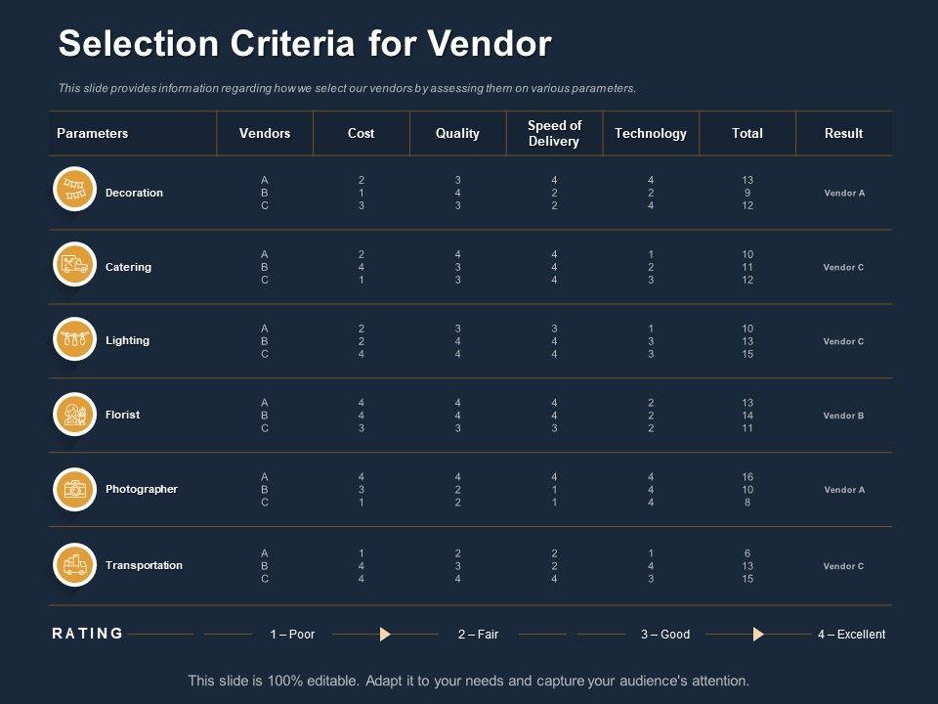This screenshot has height=704, width=938.
Task: Click the Result column header
Action: tap(843, 133)
